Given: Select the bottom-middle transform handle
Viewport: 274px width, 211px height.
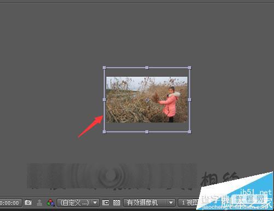Looking at the screenshot, I should (147, 132).
